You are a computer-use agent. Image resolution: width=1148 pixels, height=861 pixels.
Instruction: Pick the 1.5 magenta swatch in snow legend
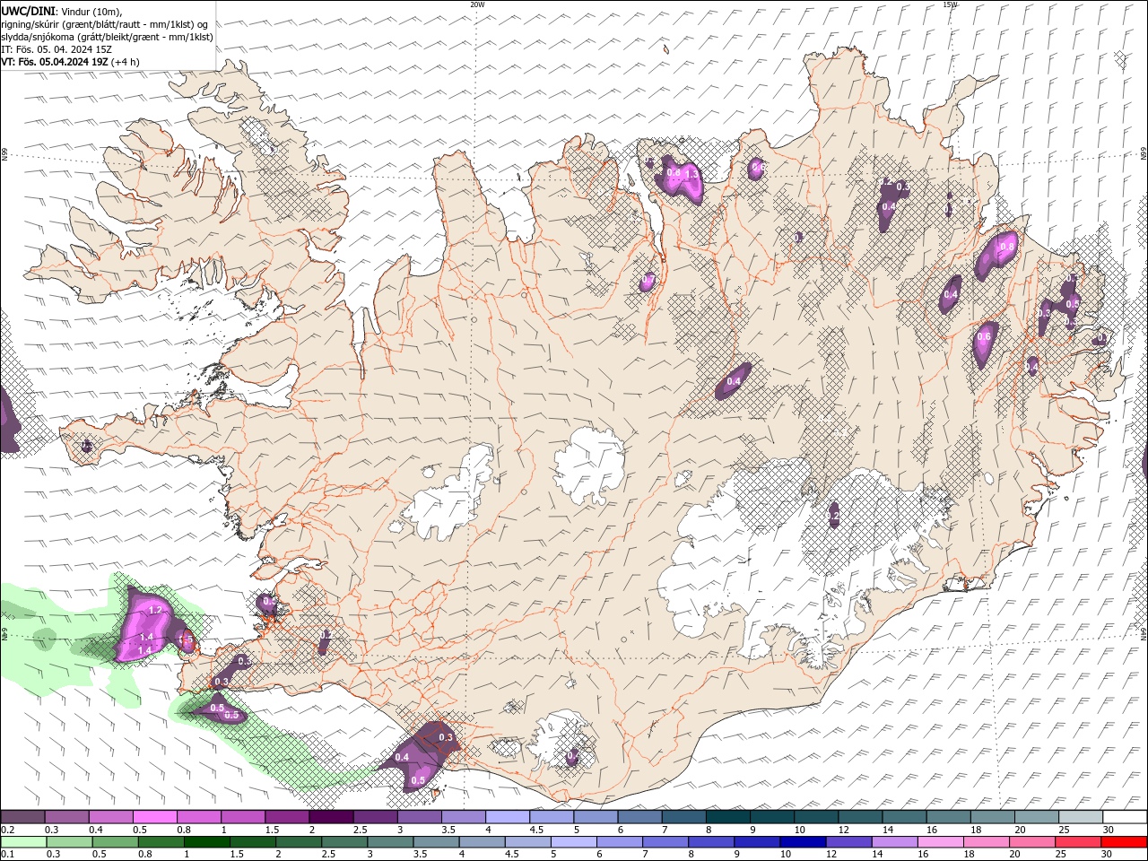click(287, 817)
